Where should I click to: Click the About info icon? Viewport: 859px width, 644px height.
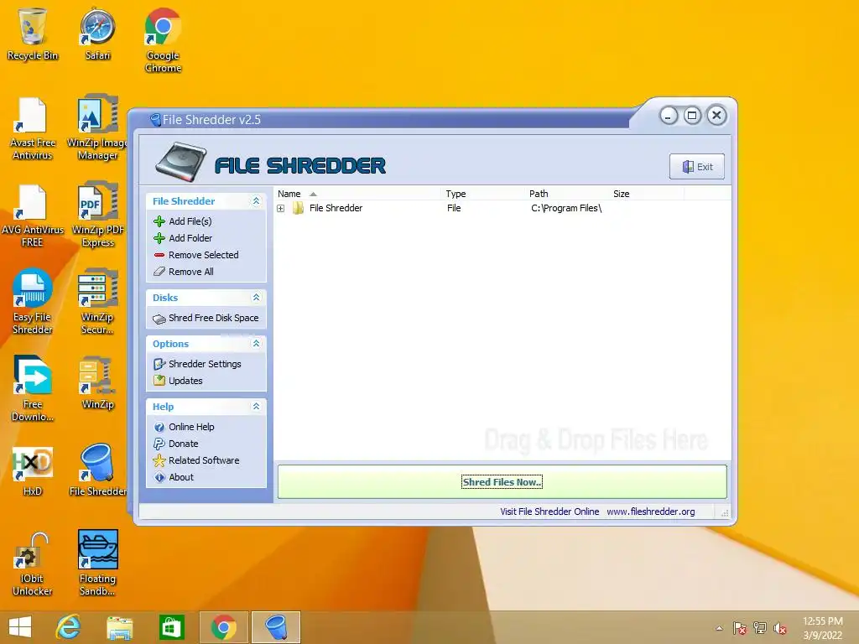159,477
